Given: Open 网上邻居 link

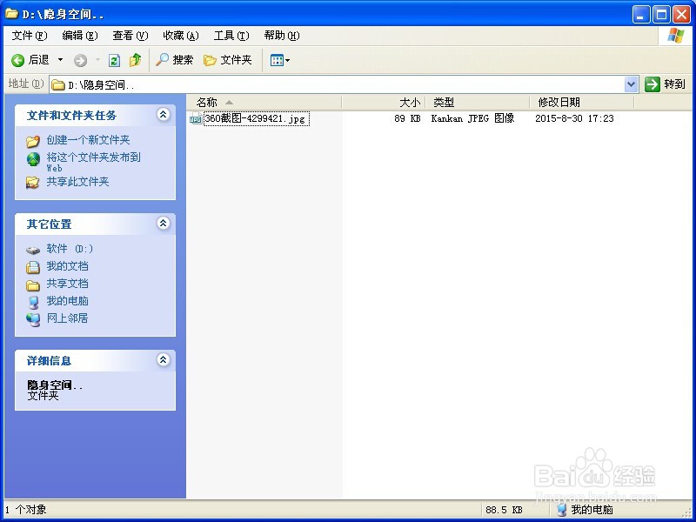Looking at the screenshot, I should click(68, 318).
